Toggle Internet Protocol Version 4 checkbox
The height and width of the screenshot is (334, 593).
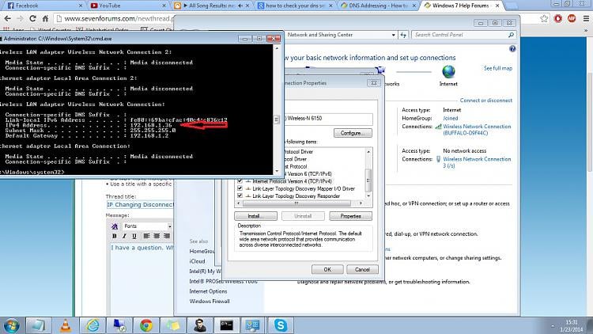[240, 181]
